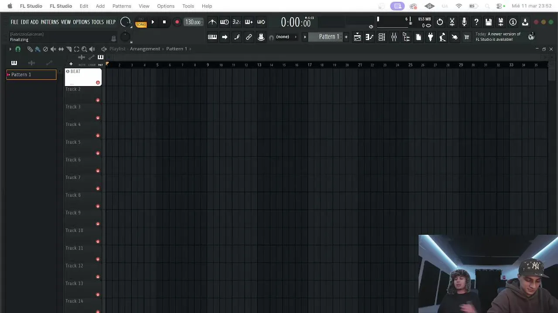Open the macOS Patterns menu
Image resolution: width=558 pixels, height=313 pixels.
click(122, 6)
